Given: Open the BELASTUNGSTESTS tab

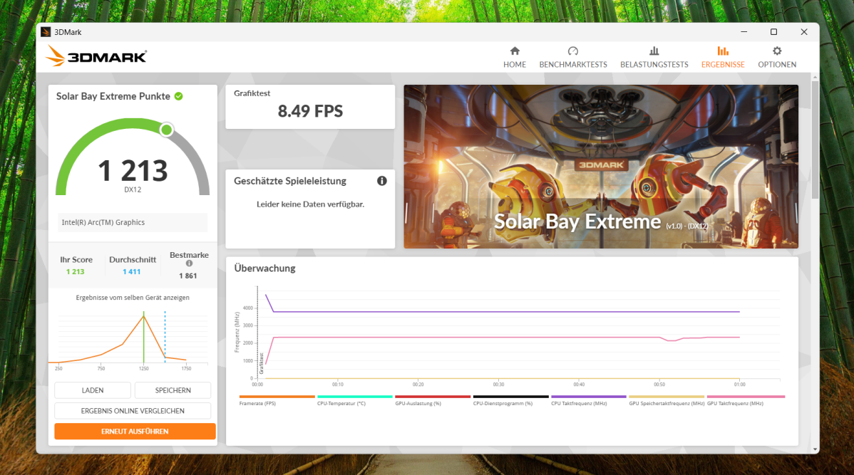Looking at the screenshot, I should click(654, 57).
